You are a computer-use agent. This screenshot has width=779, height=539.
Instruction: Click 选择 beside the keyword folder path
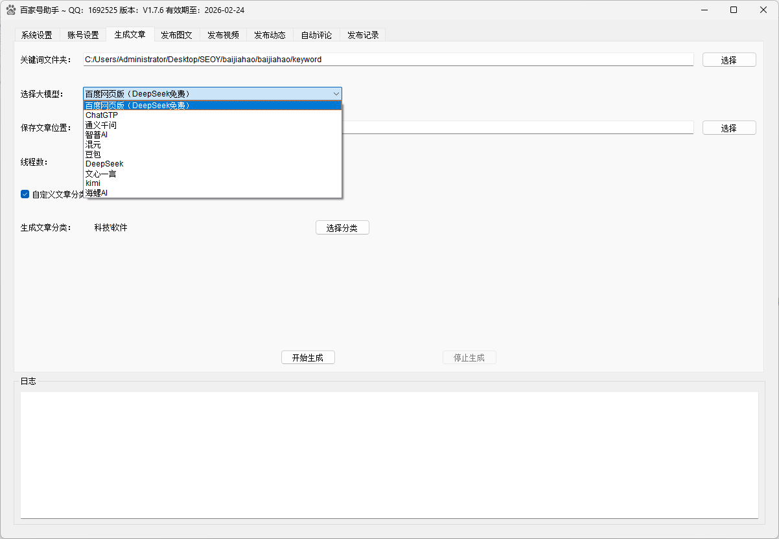click(x=728, y=59)
